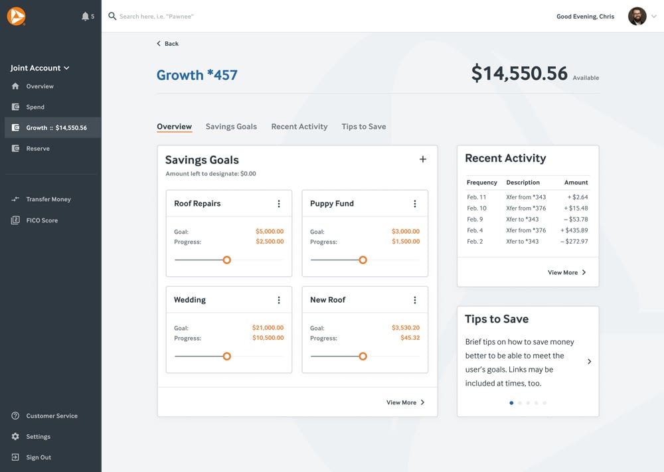Select second tips carousel dot

coord(520,403)
